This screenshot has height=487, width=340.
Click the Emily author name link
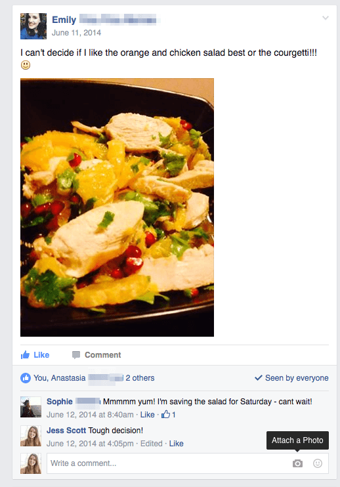point(64,20)
